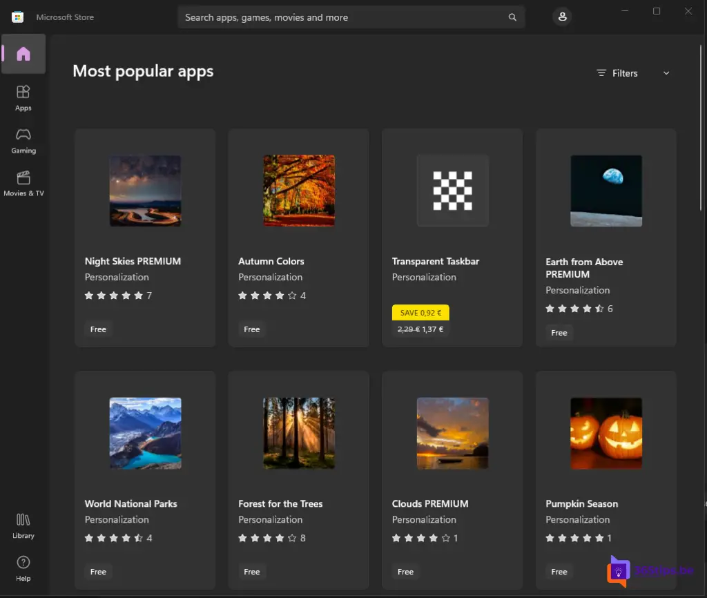
Task: Type in the search apps field
Action: (338, 17)
